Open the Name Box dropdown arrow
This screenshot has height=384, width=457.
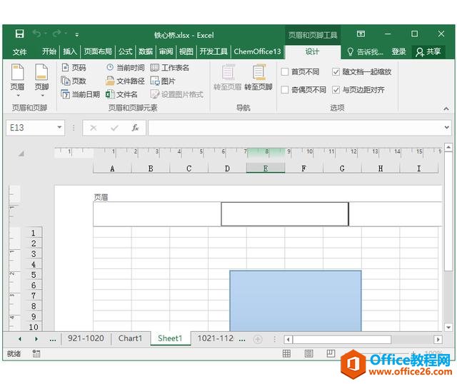pos(59,127)
